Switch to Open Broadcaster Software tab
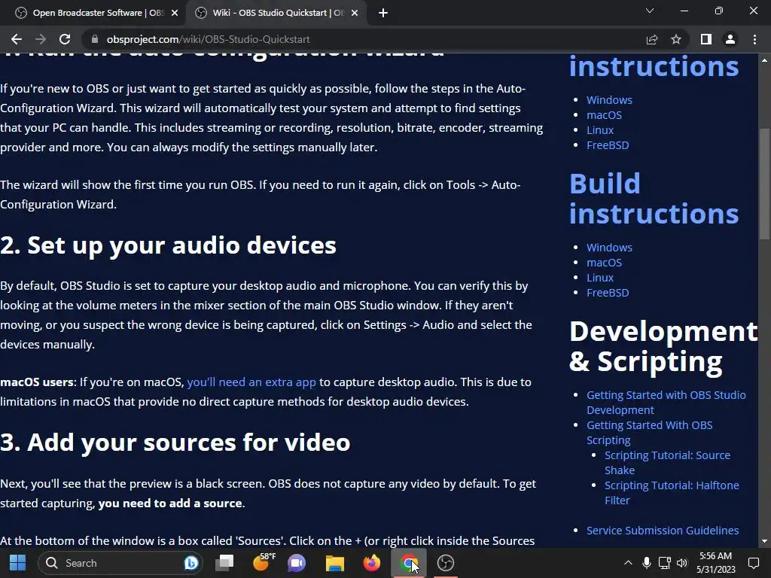771x578 pixels. (x=99, y=13)
